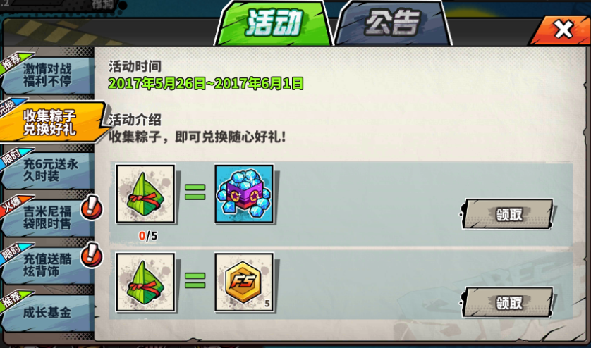
Task: Open 充值送酷炫背饰 activity entry
Action: pyautogui.click(x=47, y=265)
